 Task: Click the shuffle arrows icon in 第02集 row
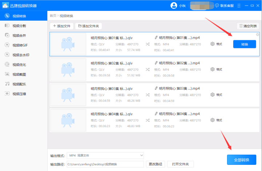(x=147, y=69)
